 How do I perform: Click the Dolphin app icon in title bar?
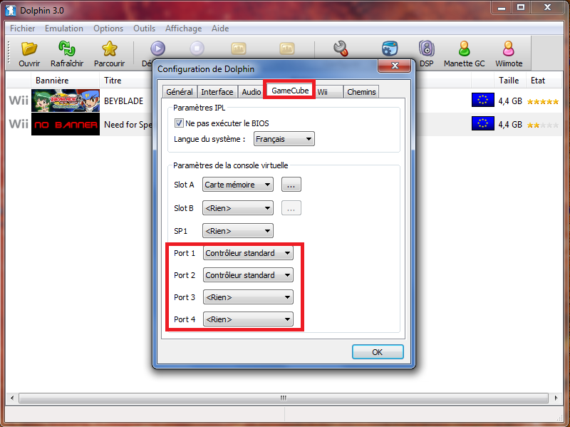[11, 10]
